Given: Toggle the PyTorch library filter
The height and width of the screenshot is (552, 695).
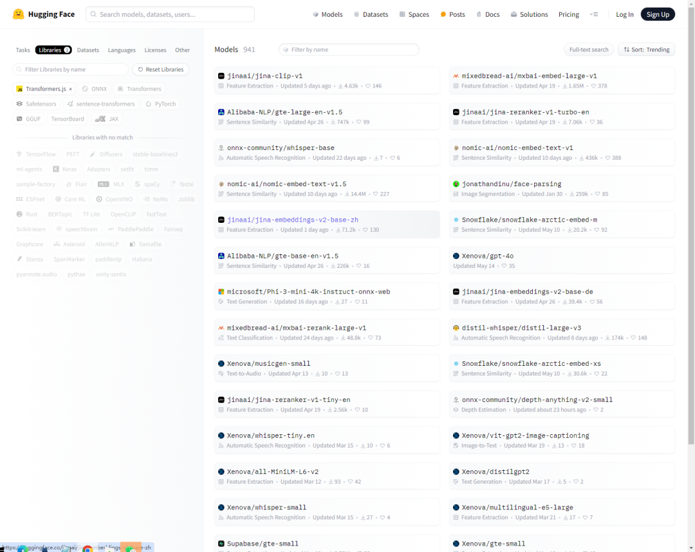Looking at the screenshot, I should (161, 104).
